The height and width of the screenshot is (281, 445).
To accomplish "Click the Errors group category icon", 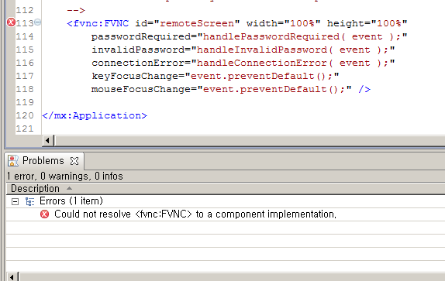I will tap(29, 201).
